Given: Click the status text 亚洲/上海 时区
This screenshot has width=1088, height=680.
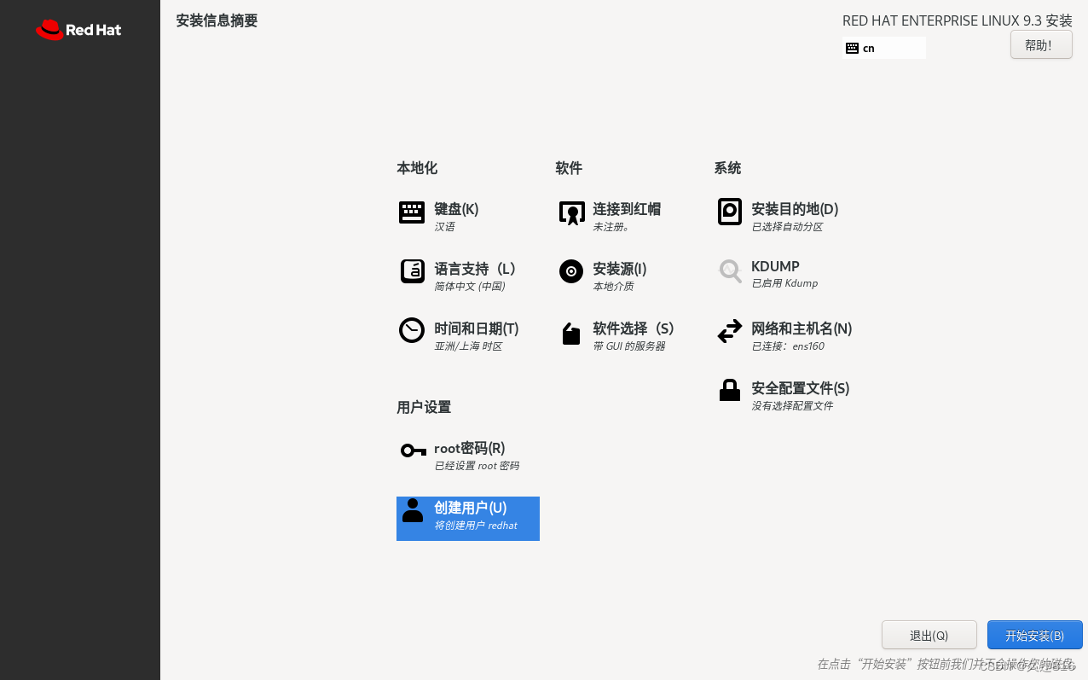Looking at the screenshot, I should coord(468,346).
